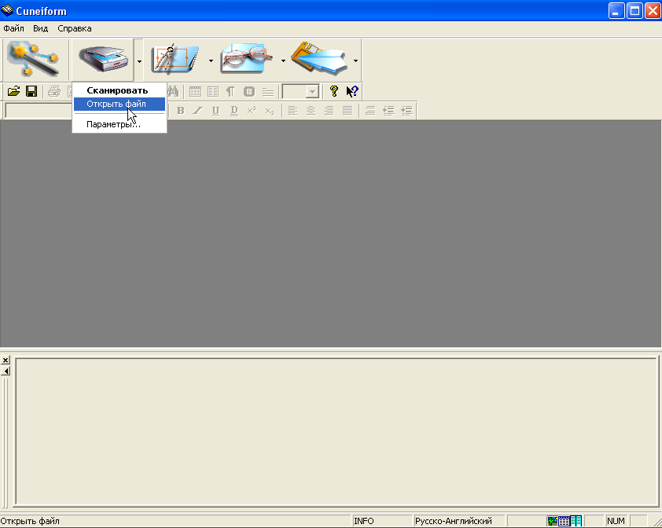Click the floppy disk save-result icon
The height and width of the screenshot is (528, 662).
click(318, 59)
